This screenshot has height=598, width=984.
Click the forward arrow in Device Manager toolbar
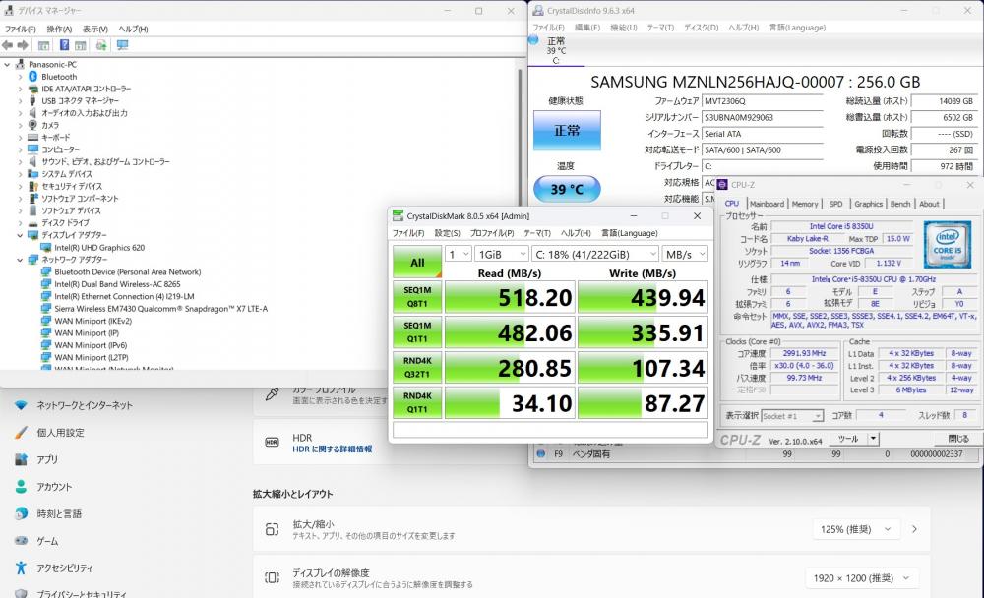click(23, 45)
